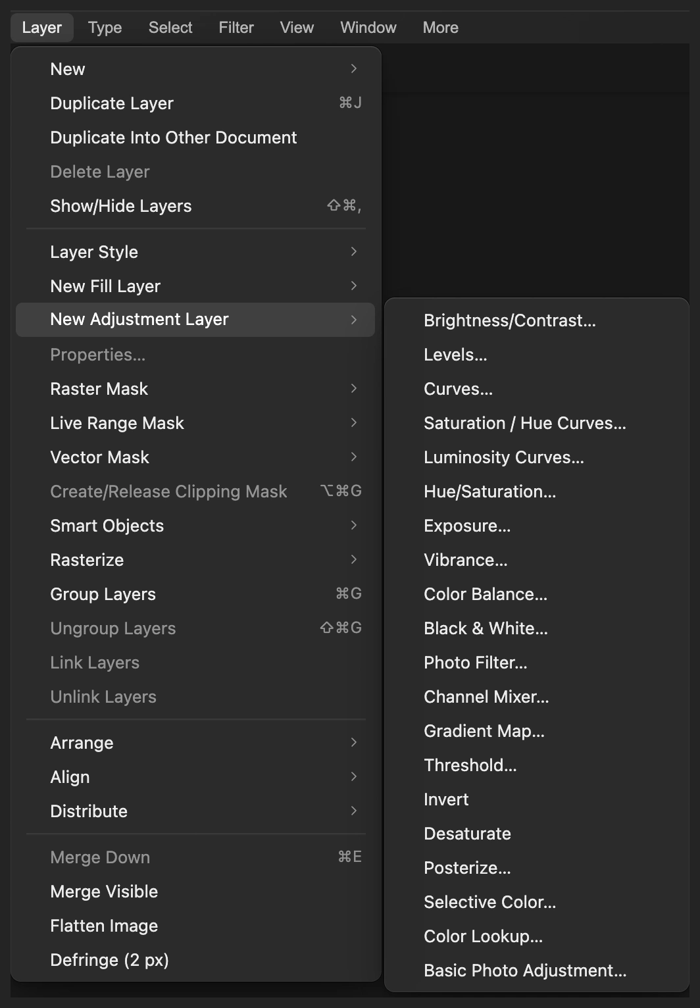Choose Hue/Saturation adjustment
Viewport: 700px width, 1008px height.
click(536, 491)
